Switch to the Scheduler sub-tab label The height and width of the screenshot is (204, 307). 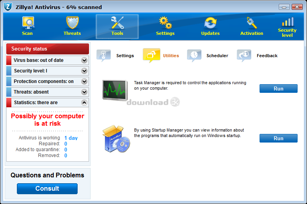(x=217, y=56)
